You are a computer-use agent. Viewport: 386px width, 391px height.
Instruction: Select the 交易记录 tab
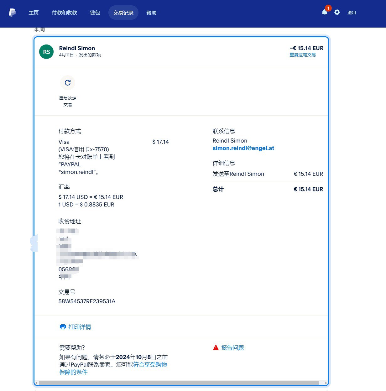pyautogui.click(x=123, y=13)
